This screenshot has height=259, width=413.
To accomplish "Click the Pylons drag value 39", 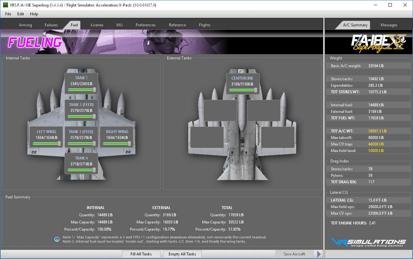I will click(x=370, y=175).
